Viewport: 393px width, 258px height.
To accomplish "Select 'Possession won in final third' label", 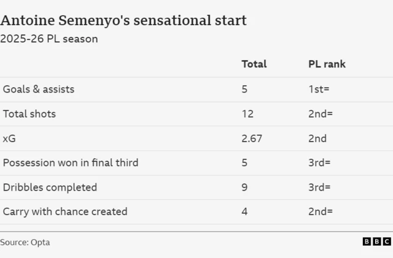I will click(x=71, y=162).
